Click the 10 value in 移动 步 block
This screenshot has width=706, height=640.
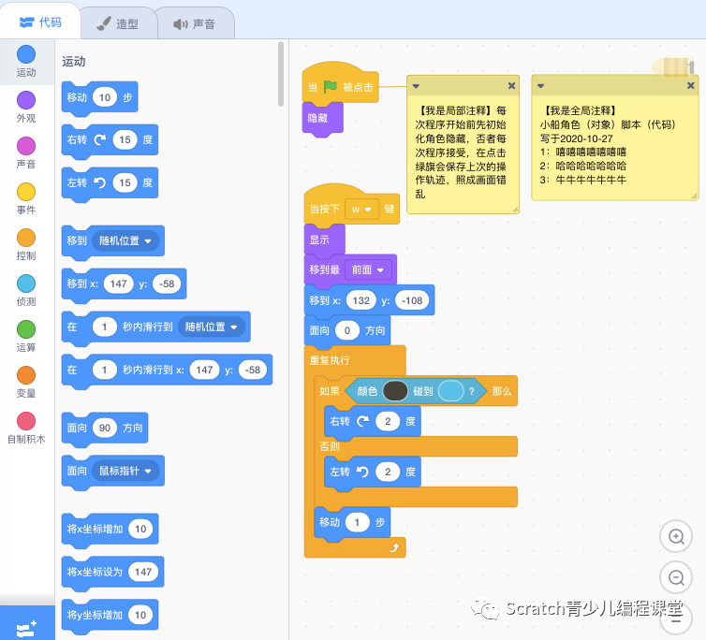(105, 97)
